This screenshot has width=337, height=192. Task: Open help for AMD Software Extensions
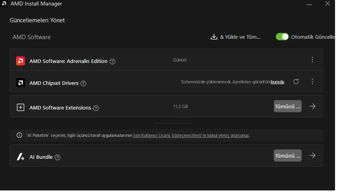96,108
